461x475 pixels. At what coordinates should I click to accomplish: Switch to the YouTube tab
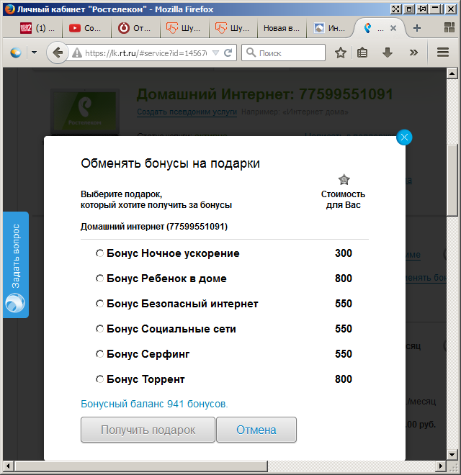pos(86,28)
